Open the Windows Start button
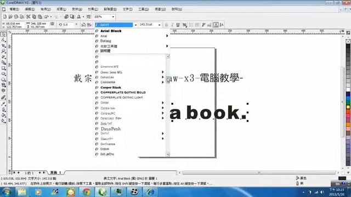Screen dimensions: 351x197 [6, 192]
